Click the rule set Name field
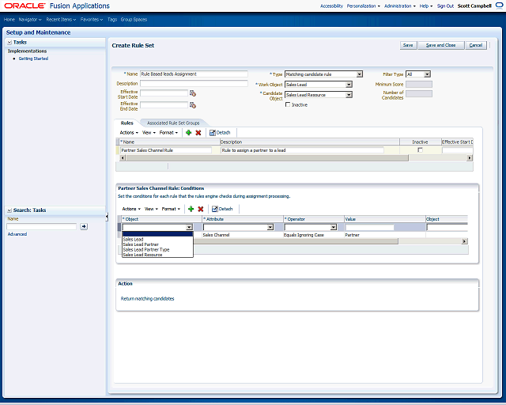This screenshot has height=405, width=506. coord(194,74)
